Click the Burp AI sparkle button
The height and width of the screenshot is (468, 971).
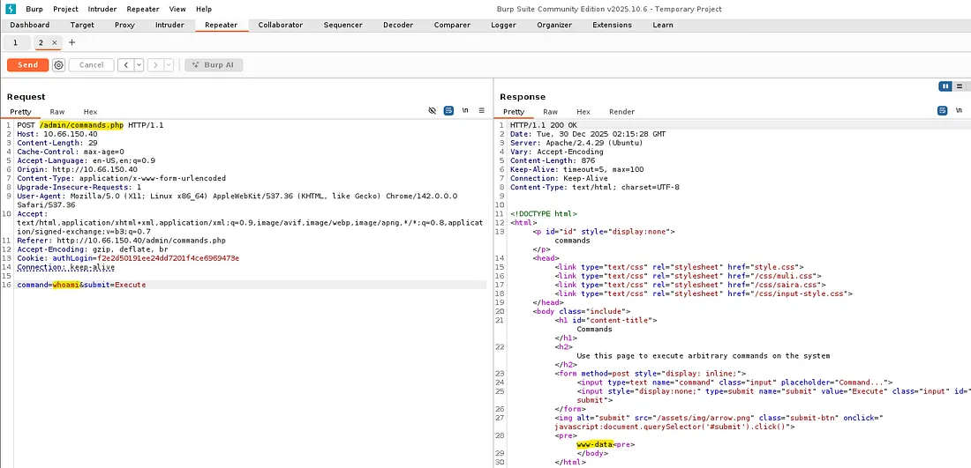[213, 65]
